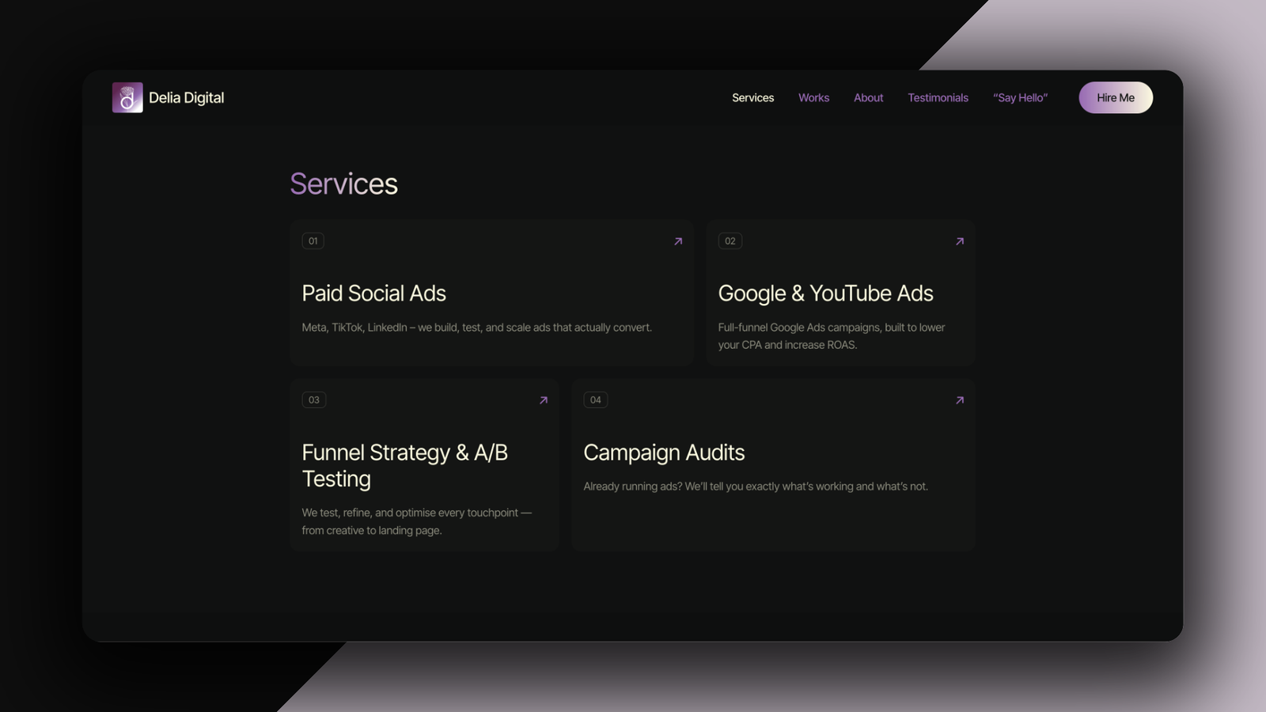Click the Delia Digital brand name
The image size is (1266, 712).
click(187, 98)
